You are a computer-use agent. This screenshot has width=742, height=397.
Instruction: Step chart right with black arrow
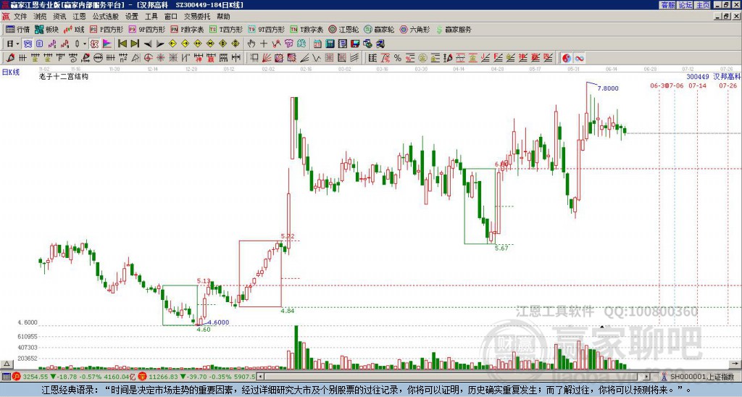click(x=160, y=44)
